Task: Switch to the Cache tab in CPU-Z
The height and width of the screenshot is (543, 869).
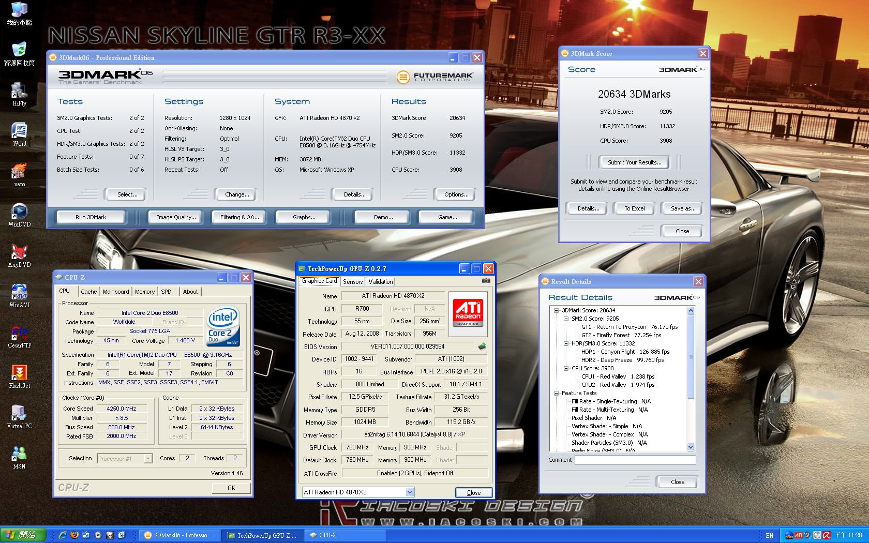Action: (88, 292)
